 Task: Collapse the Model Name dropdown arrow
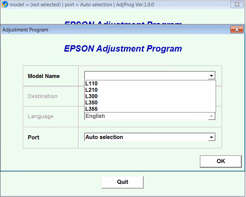(x=212, y=76)
